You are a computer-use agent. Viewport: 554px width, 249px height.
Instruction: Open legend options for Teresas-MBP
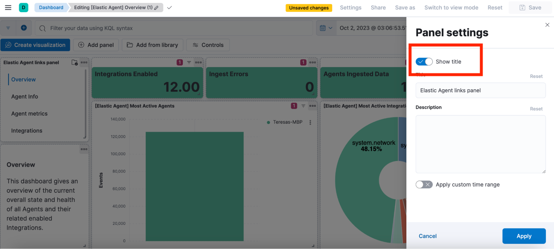310,122
